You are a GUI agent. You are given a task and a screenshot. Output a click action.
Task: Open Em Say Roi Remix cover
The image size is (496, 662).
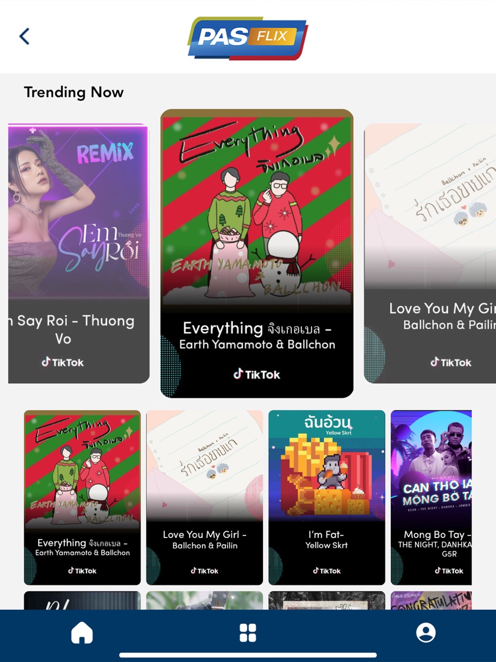click(x=79, y=211)
